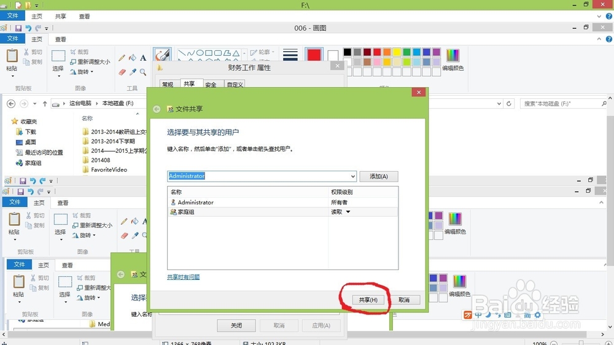Pick the Rectangle shape in the 006 Paint shapes gallery

[209, 53]
